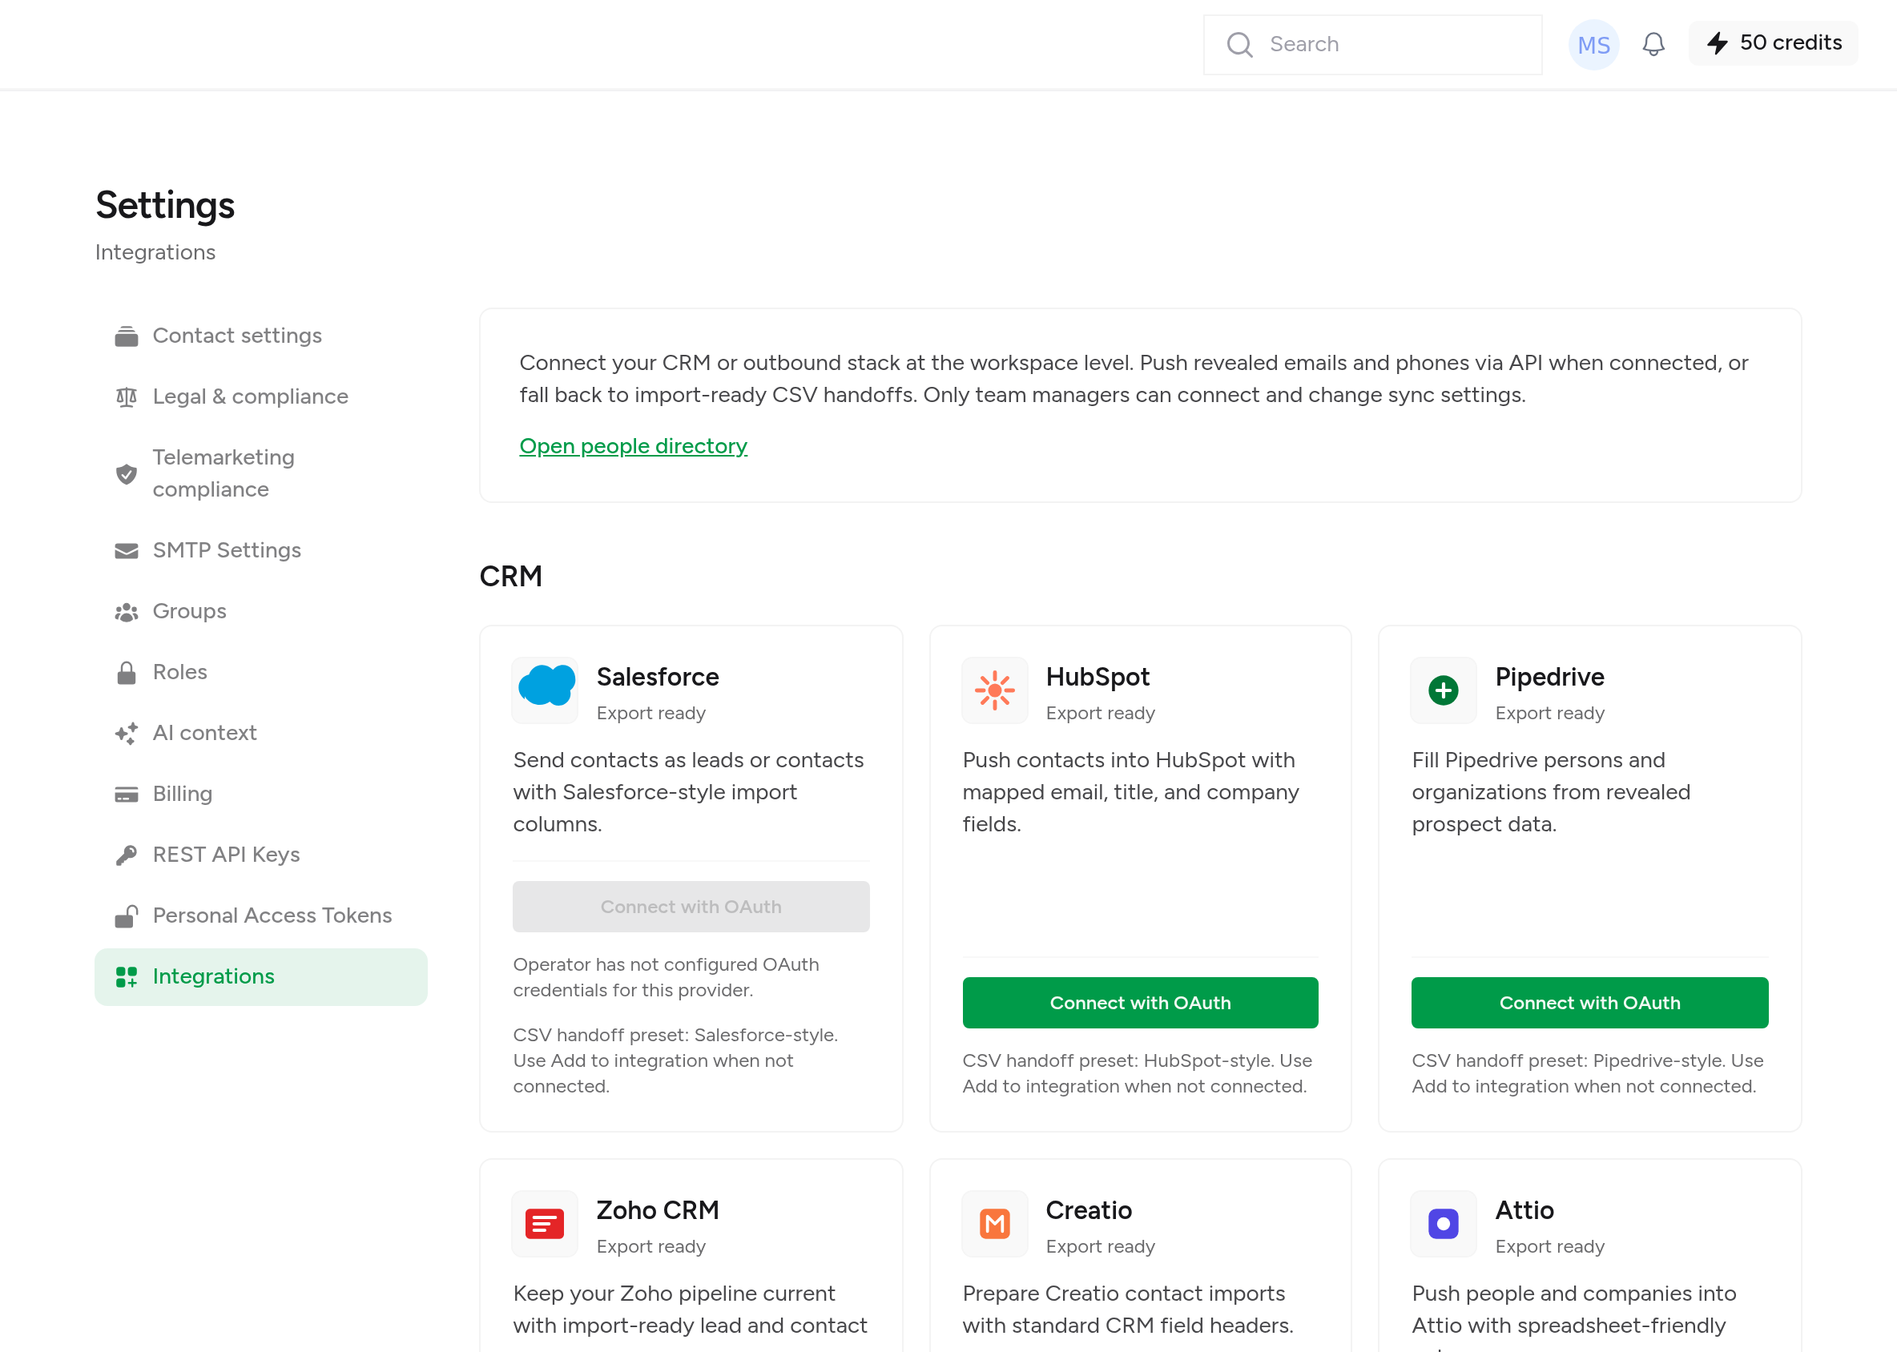Image resolution: width=1897 pixels, height=1352 pixels.
Task: Click the Pipedrive logo icon
Action: coord(1443,690)
